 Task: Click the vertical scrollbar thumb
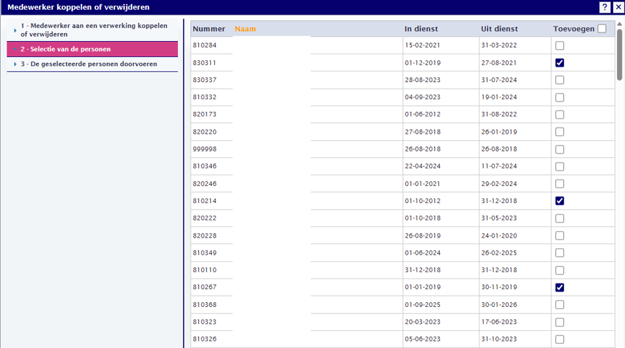[x=620, y=54]
